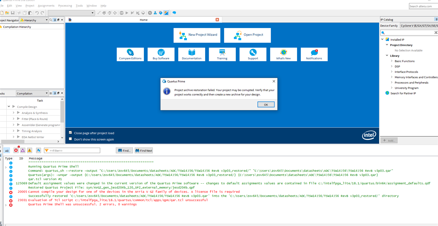Click search icon in Project Navigator header
This screenshot has height=226, width=438.
(x=51, y=20)
